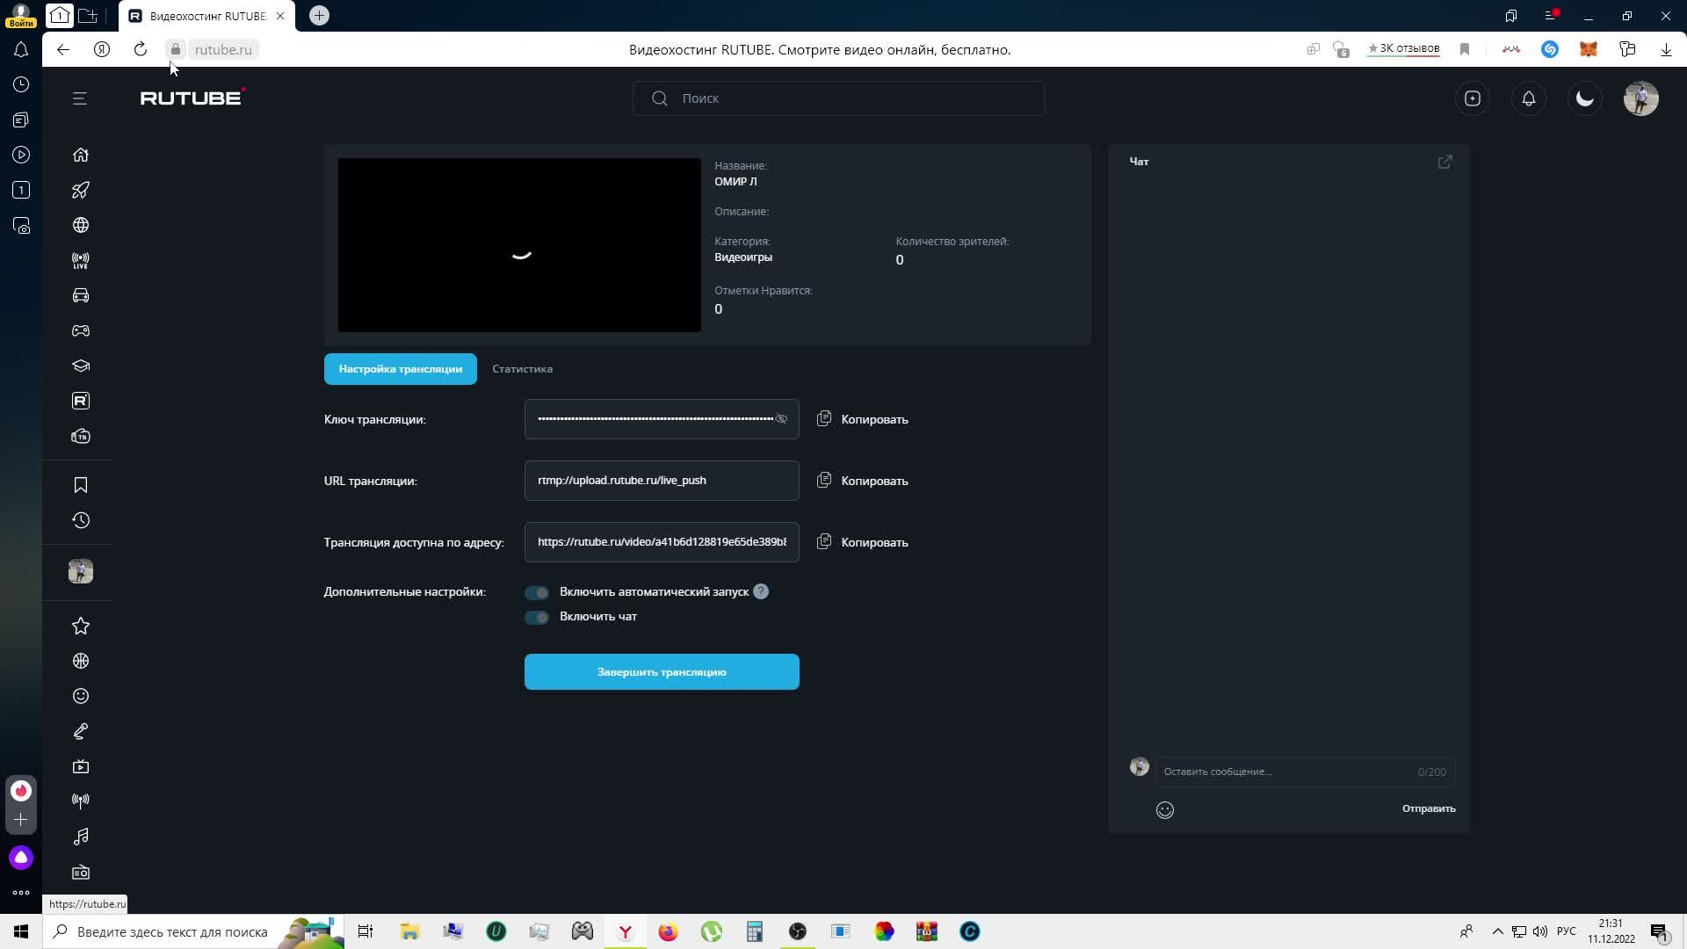This screenshot has height=949, width=1687.
Task: Click the Live broadcasts sidebar icon
Action: click(80, 260)
